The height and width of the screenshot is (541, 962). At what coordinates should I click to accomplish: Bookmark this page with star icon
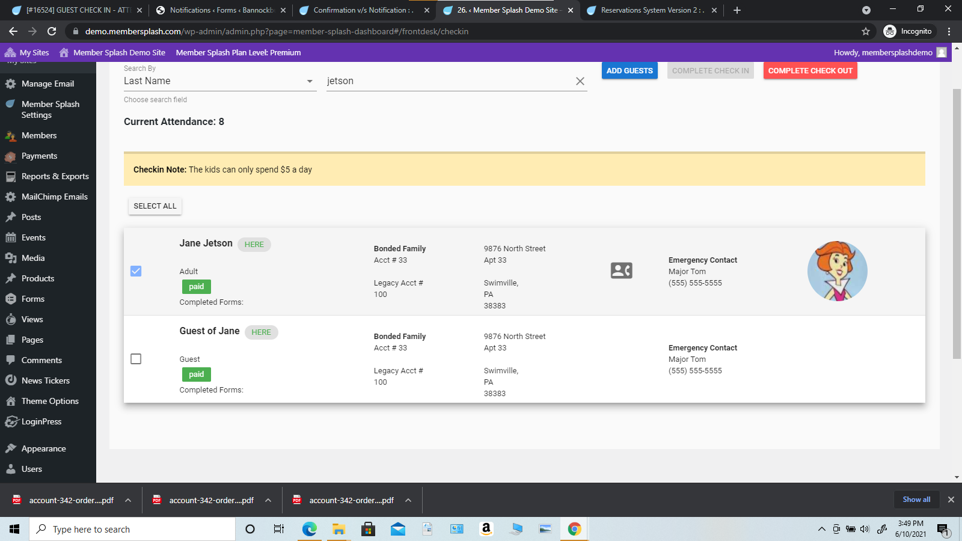click(865, 31)
